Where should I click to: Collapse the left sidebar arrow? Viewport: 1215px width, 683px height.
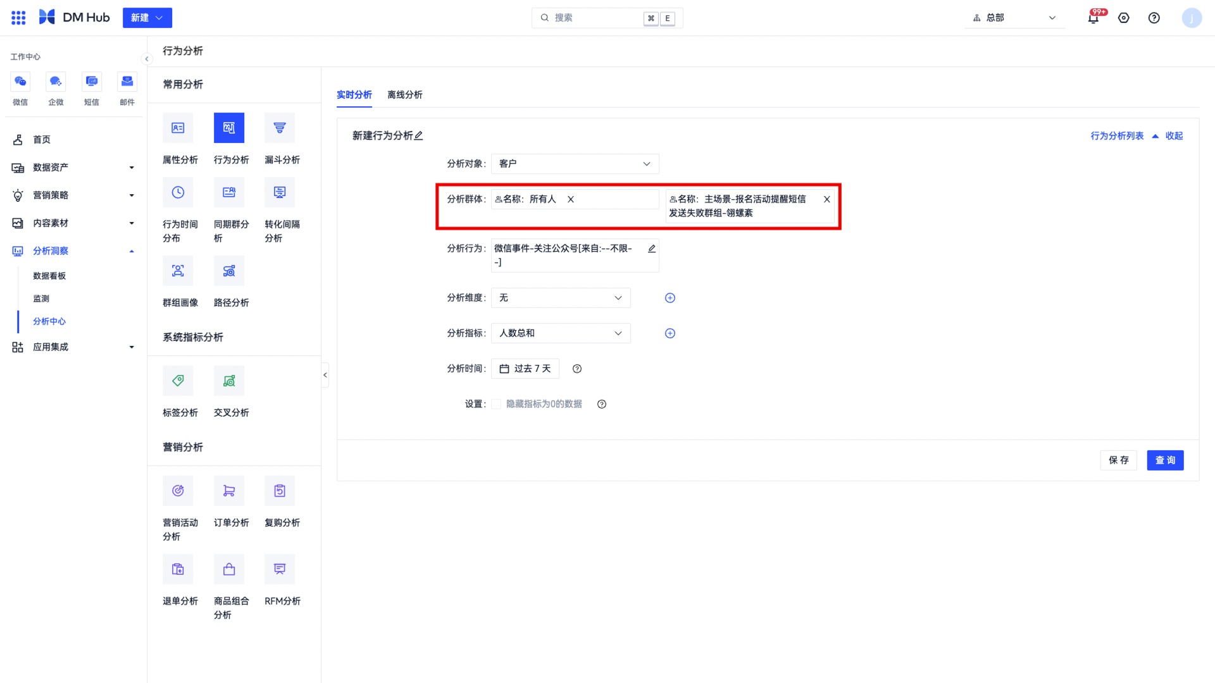click(x=147, y=59)
